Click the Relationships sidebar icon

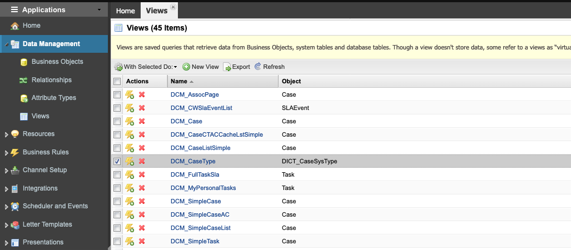tap(24, 80)
